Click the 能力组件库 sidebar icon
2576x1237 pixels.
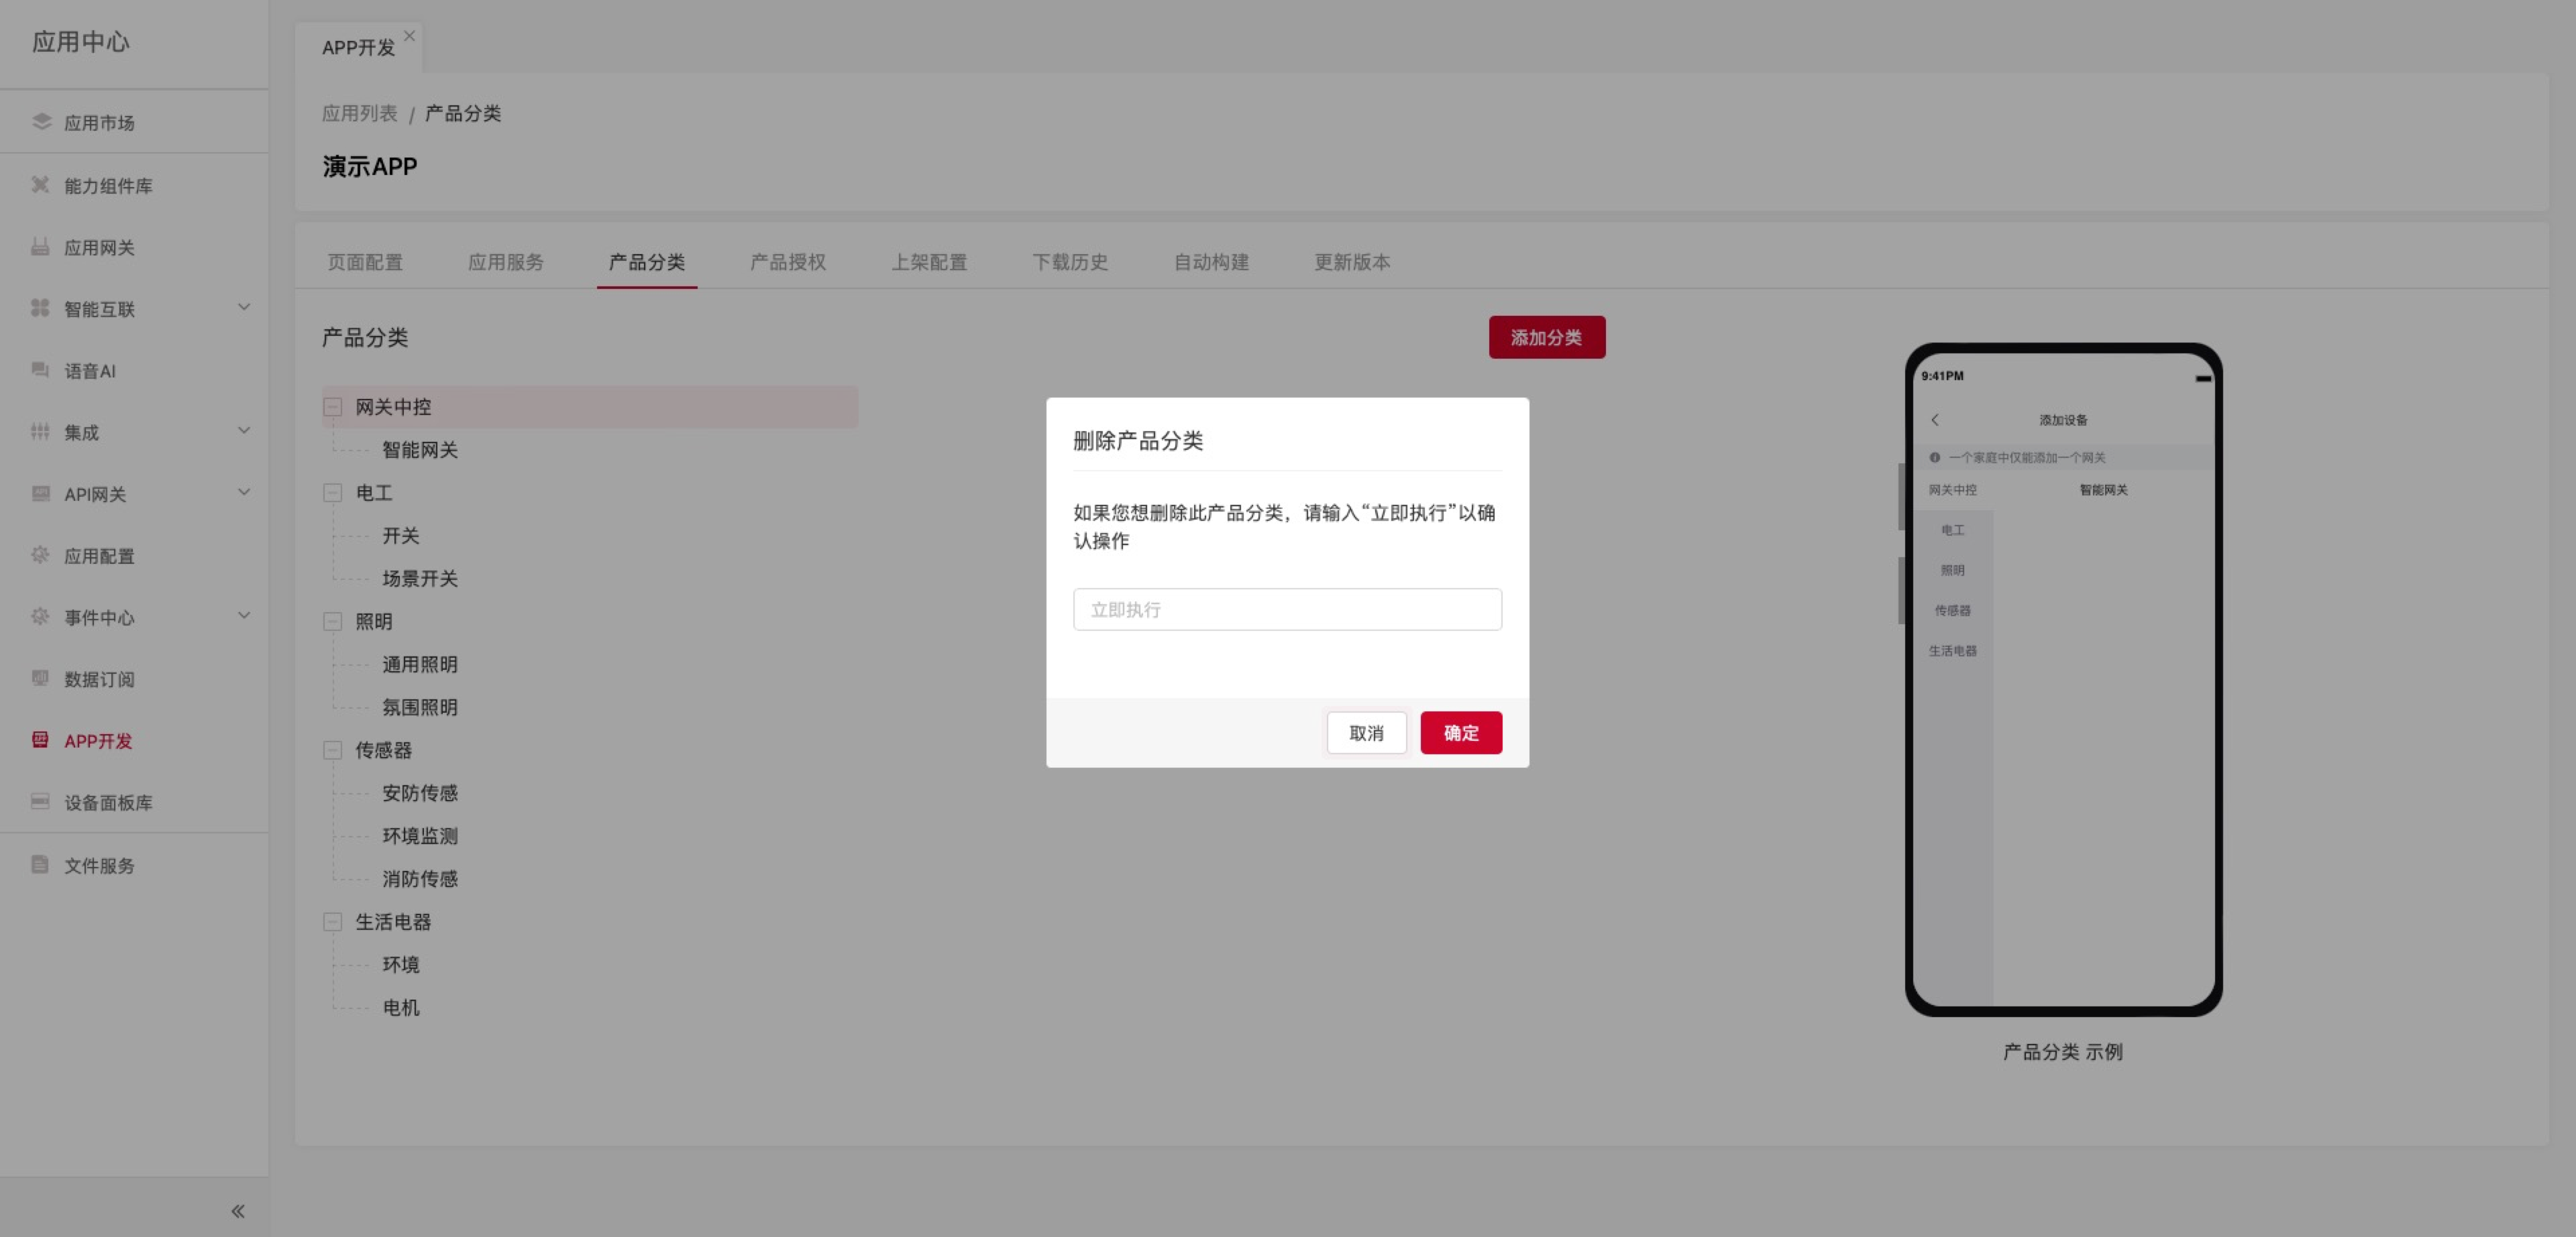coord(40,185)
